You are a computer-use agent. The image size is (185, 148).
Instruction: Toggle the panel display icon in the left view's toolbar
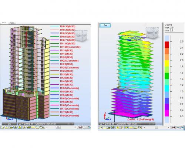pos(28,127)
